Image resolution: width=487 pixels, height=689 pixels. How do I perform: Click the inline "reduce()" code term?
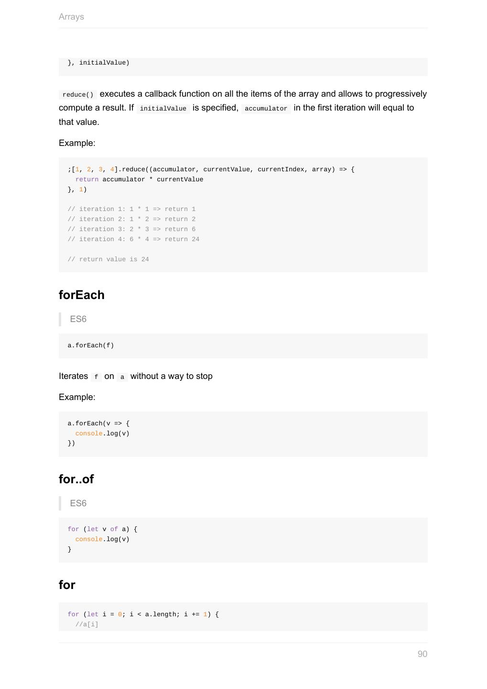point(78,95)
